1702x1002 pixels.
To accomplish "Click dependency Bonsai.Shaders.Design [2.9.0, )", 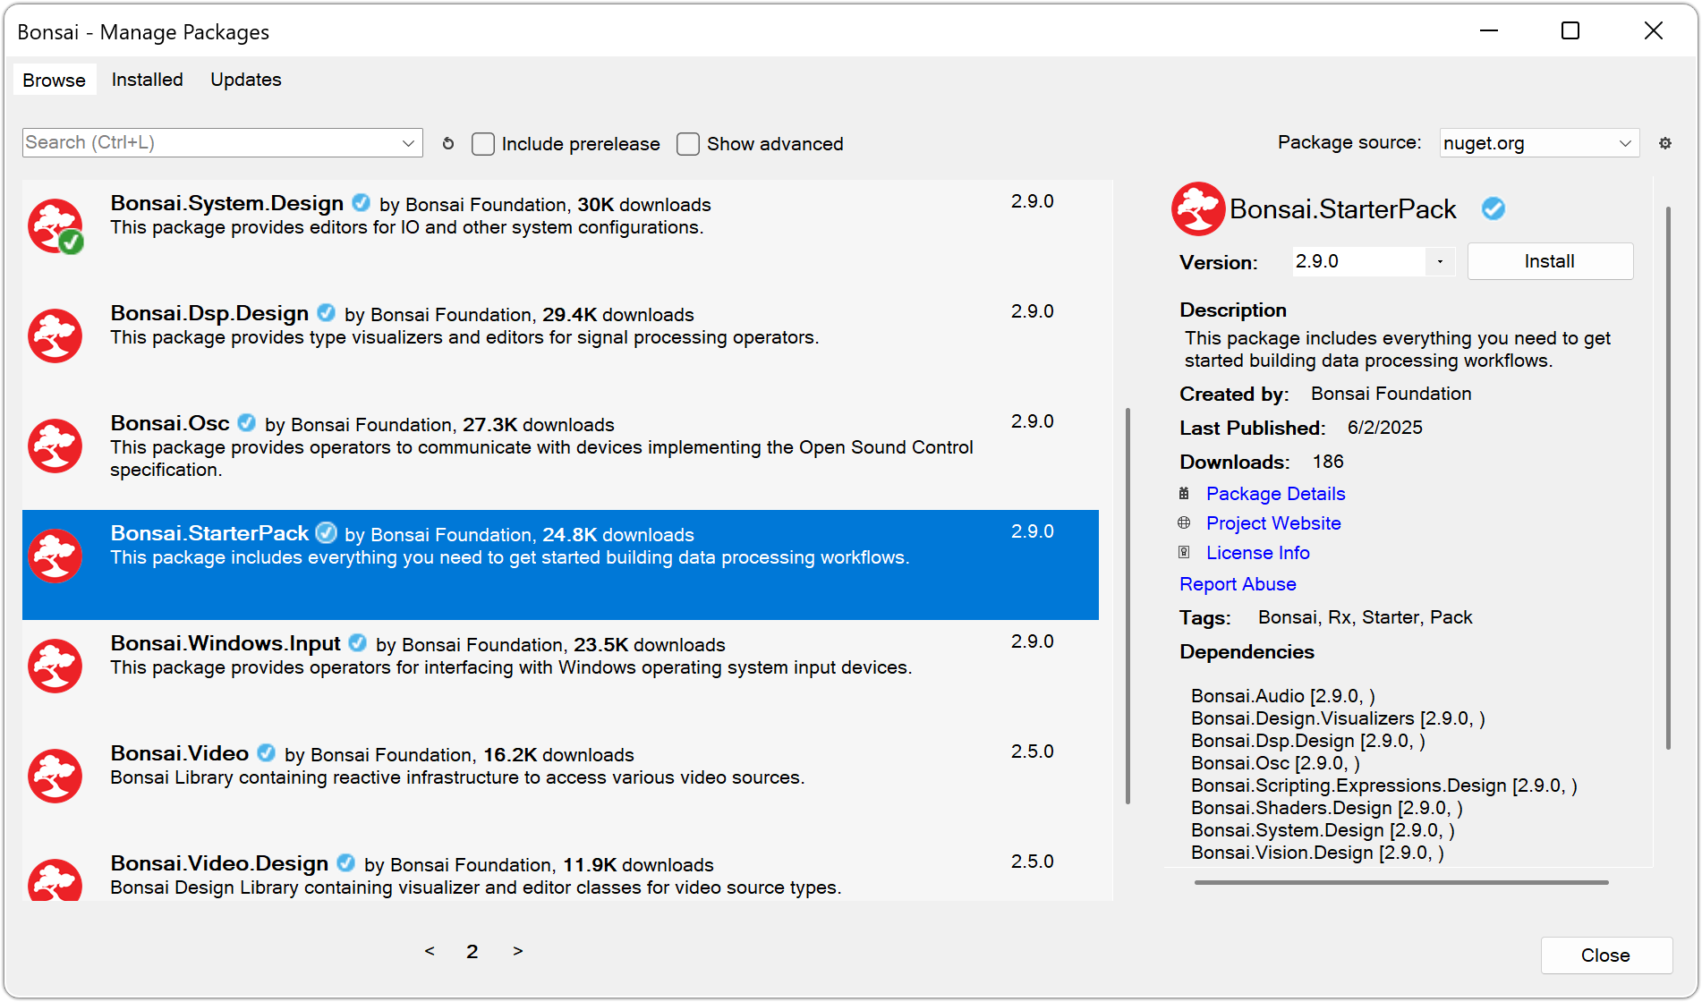I will 1327,808.
